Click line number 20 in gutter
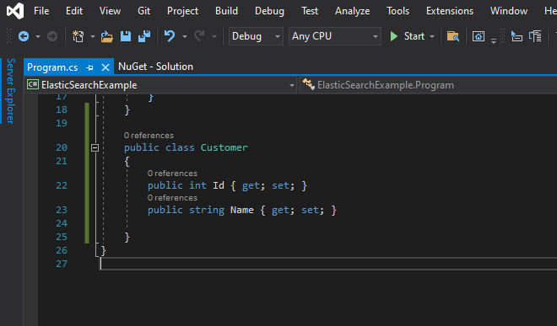Screen dimensions: 557x326 (62, 147)
